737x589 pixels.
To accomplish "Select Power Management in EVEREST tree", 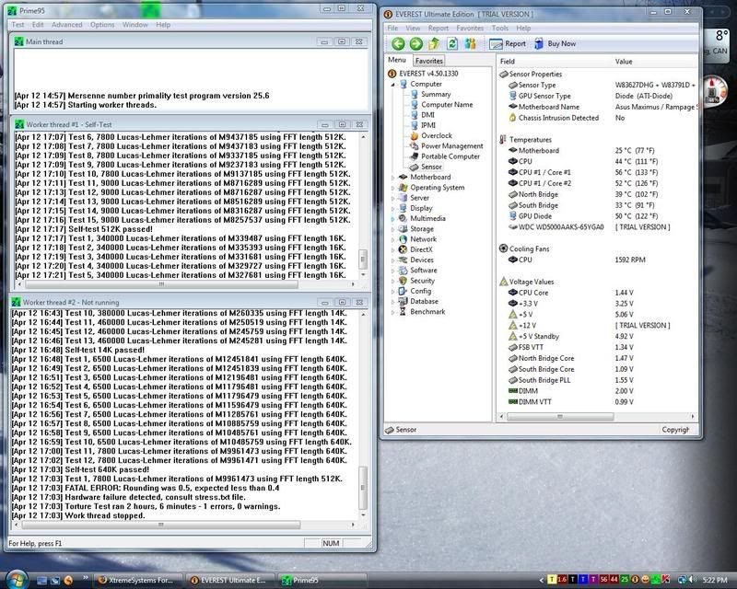I will tap(451, 145).
